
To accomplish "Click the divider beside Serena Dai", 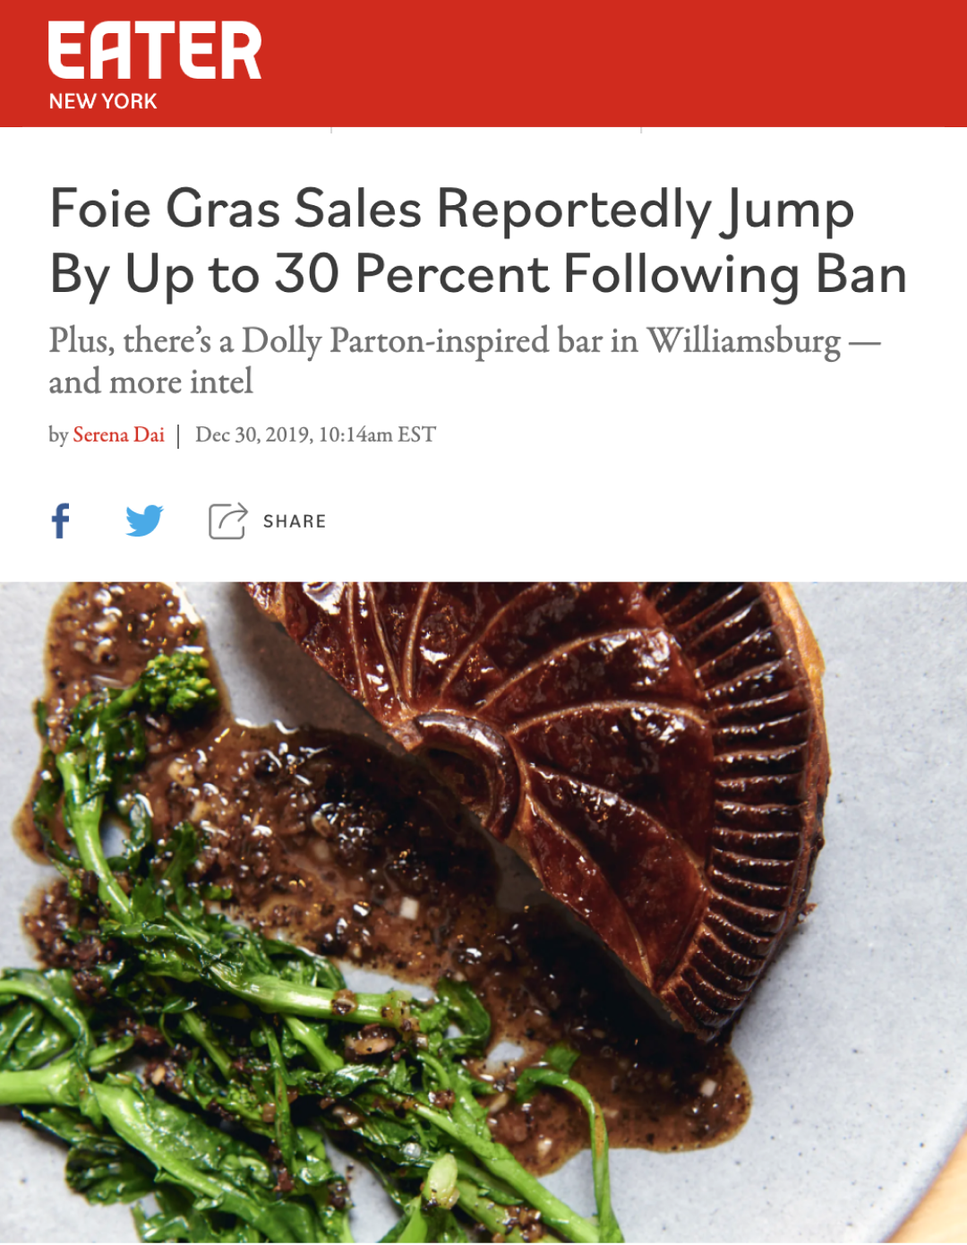I will tap(179, 436).
